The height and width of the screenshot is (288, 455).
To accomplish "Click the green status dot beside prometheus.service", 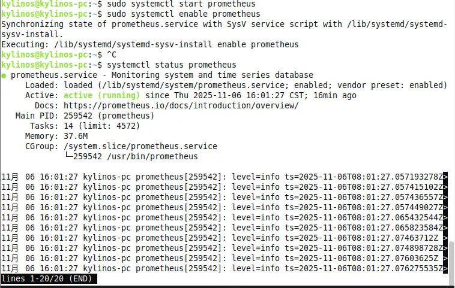I will [4, 75].
